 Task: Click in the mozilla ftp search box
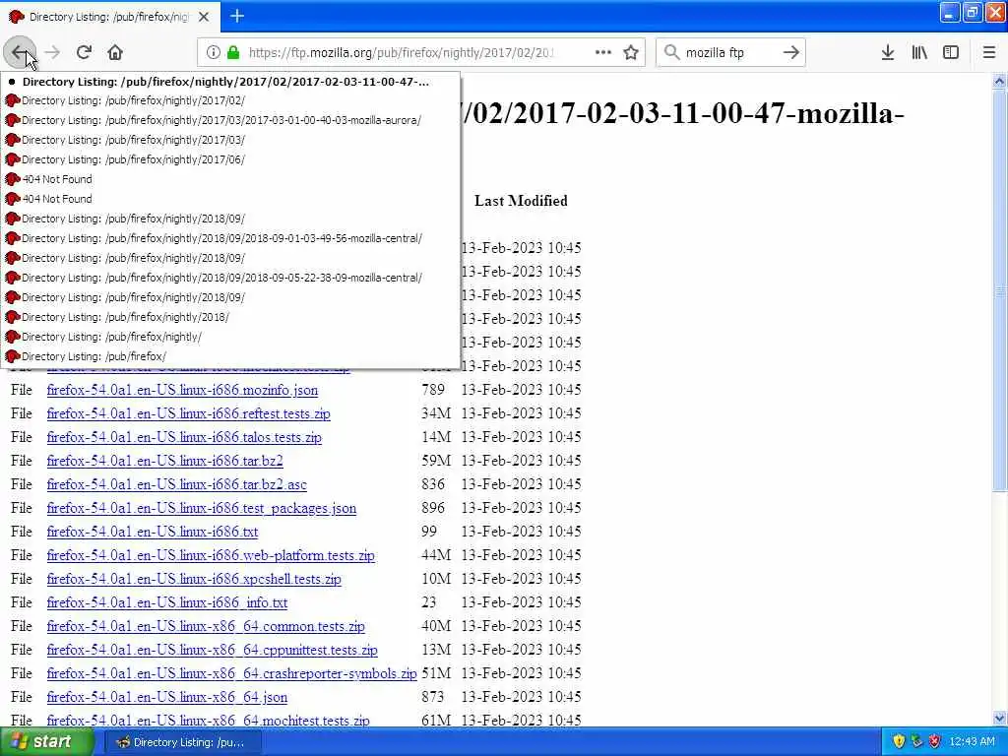click(x=731, y=53)
